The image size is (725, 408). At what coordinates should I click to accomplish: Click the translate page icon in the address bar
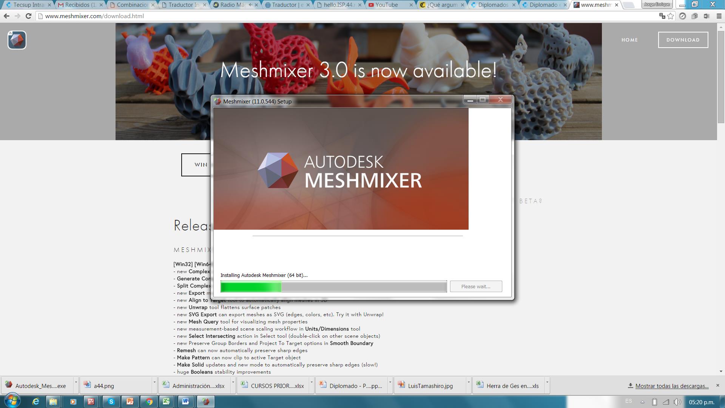[662, 16]
